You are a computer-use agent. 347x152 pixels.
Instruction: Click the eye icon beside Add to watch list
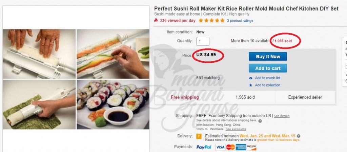point(250,78)
